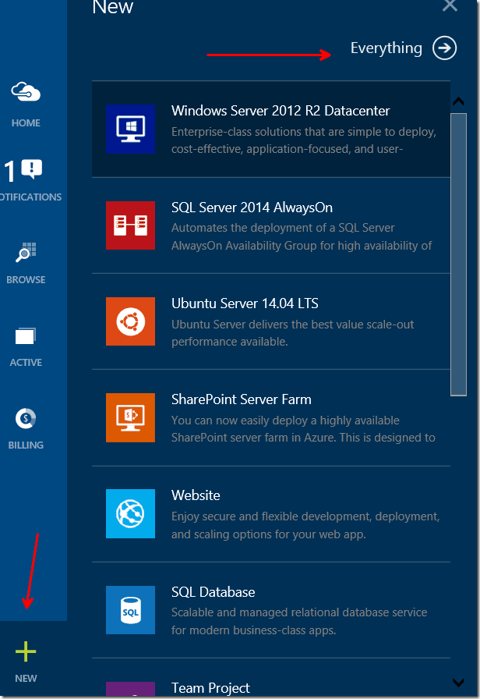Click the Browse magnifier icon
Viewport: 480px width, 699px height.
click(26, 252)
